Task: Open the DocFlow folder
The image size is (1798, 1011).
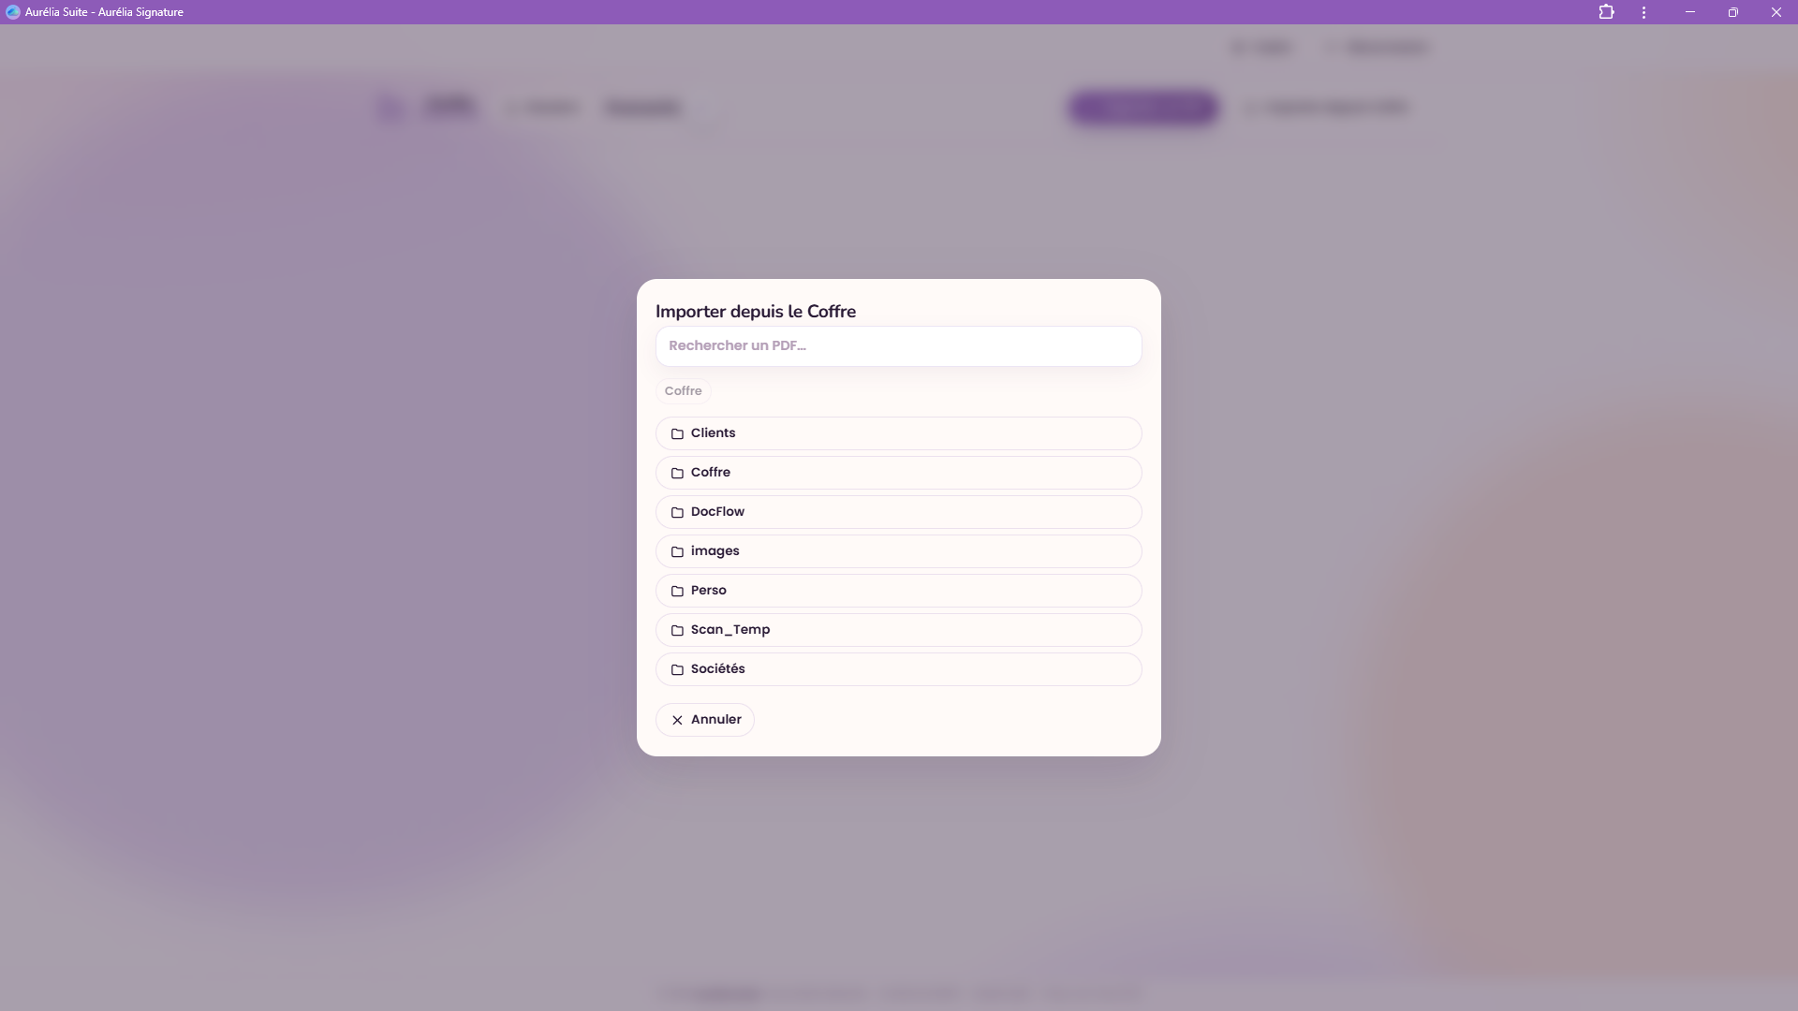Action: coord(898,512)
